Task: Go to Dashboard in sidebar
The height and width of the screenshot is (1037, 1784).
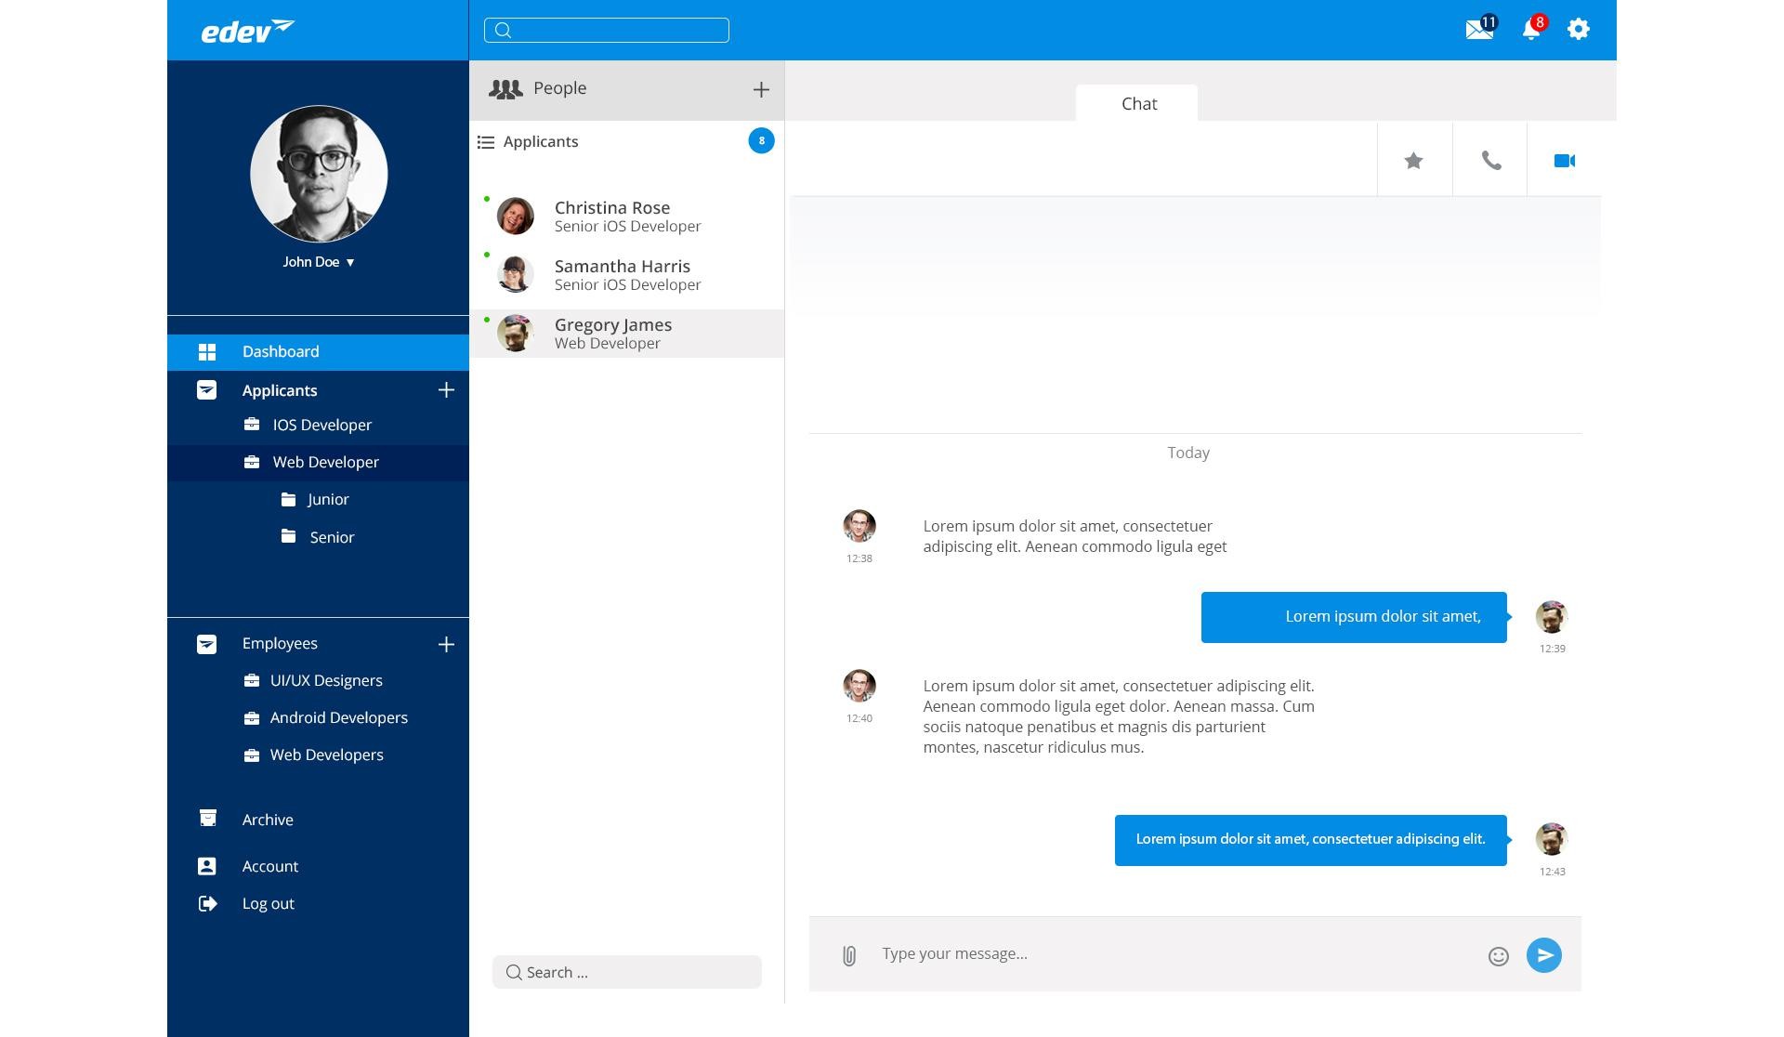Action: point(280,352)
